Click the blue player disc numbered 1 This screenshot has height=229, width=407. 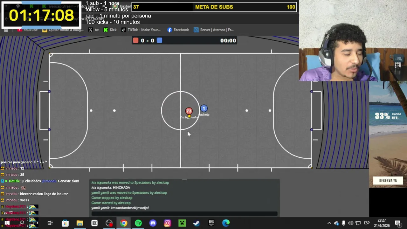[x=204, y=108]
